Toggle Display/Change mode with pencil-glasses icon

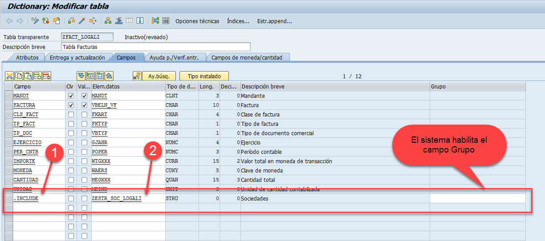(36, 21)
